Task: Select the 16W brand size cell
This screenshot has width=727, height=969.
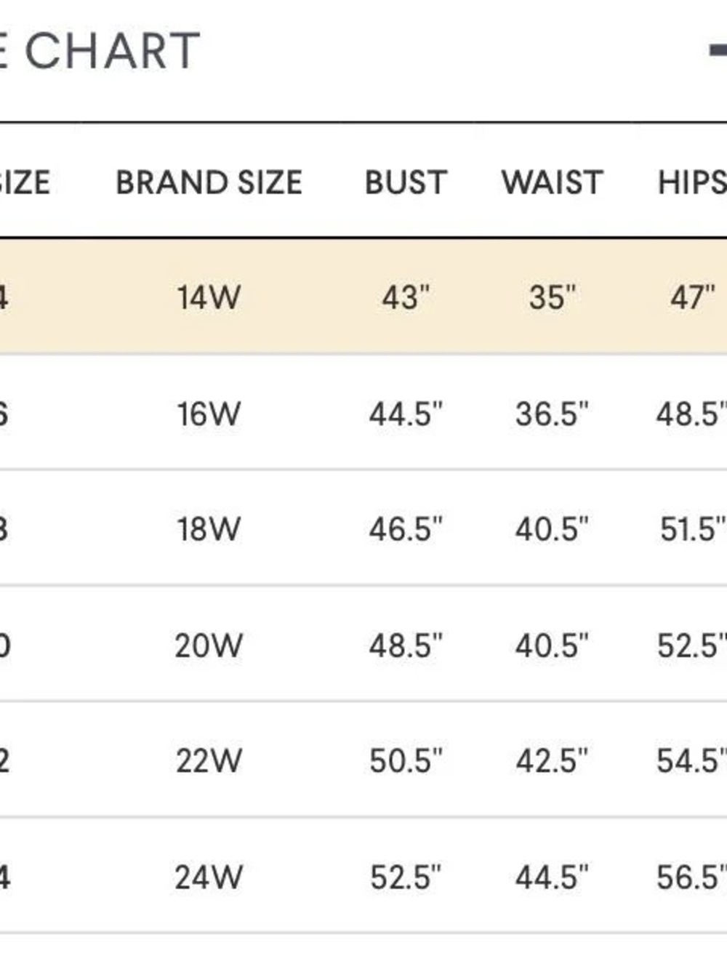Action: tap(209, 414)
